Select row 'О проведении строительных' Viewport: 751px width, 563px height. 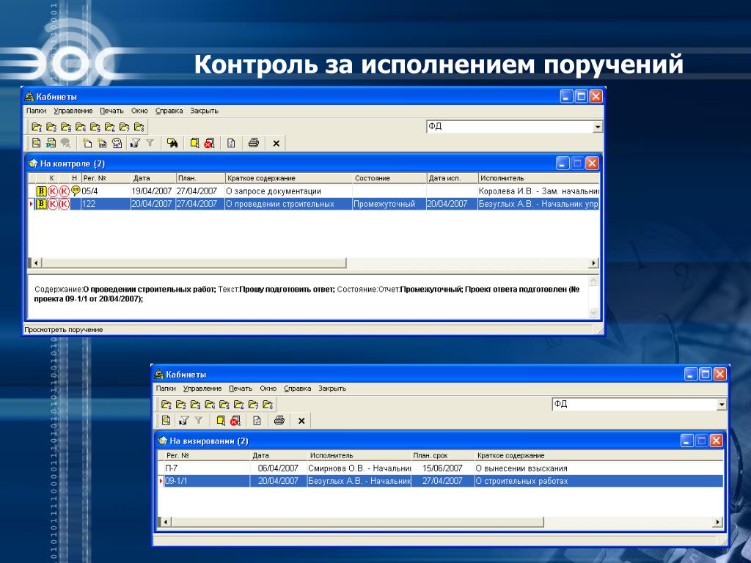click(314, 204)
